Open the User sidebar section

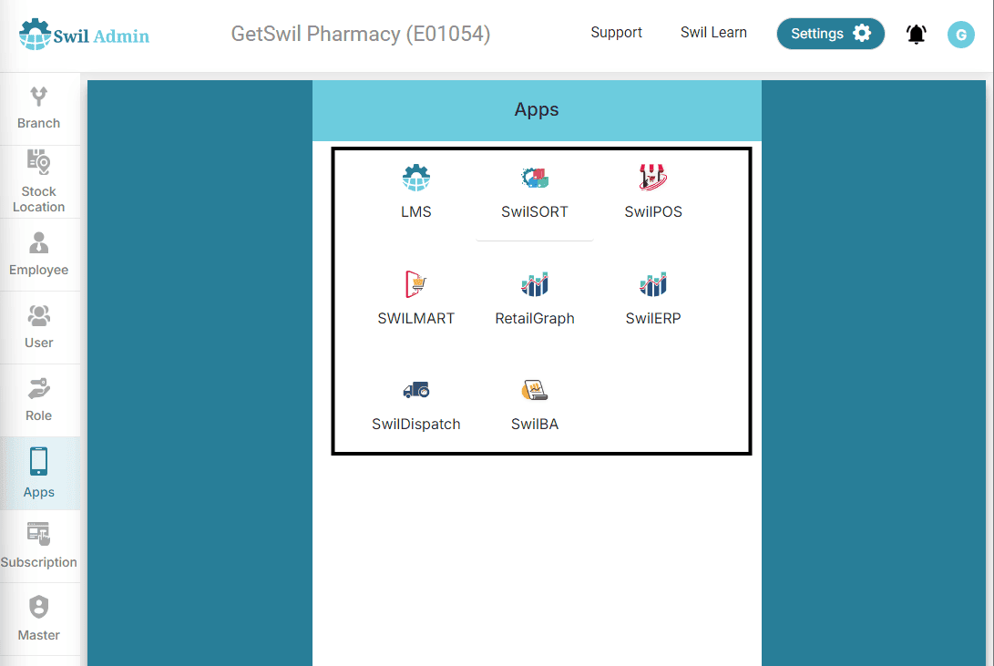(x=39, y=327)
